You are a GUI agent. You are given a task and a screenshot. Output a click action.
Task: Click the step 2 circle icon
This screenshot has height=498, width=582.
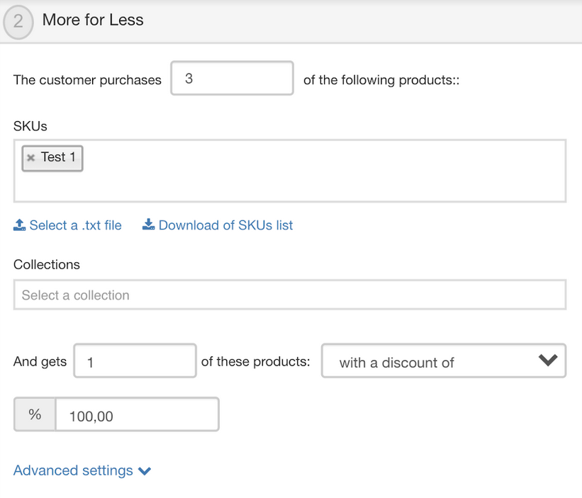coord(18,22)
